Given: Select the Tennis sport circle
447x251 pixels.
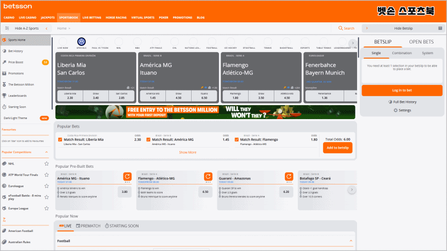Looking at the screenshot, I should (268, 41).
